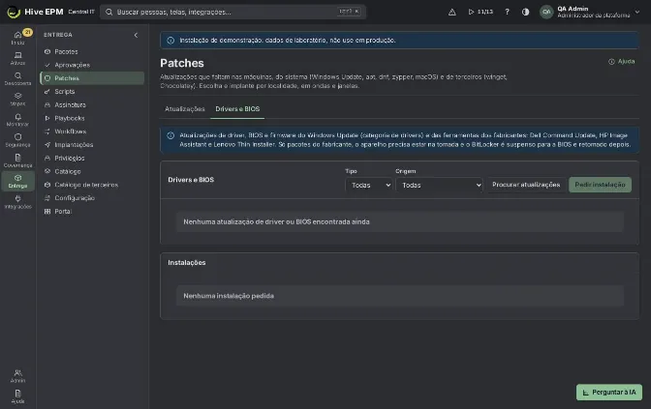This screenshot has width=651, height=409.
Task: Collapse the Entrega side panel chevron
Action: (x=137, y=35)
